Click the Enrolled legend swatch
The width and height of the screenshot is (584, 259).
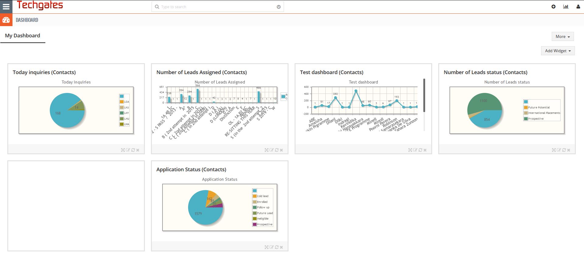click(255, 202)
